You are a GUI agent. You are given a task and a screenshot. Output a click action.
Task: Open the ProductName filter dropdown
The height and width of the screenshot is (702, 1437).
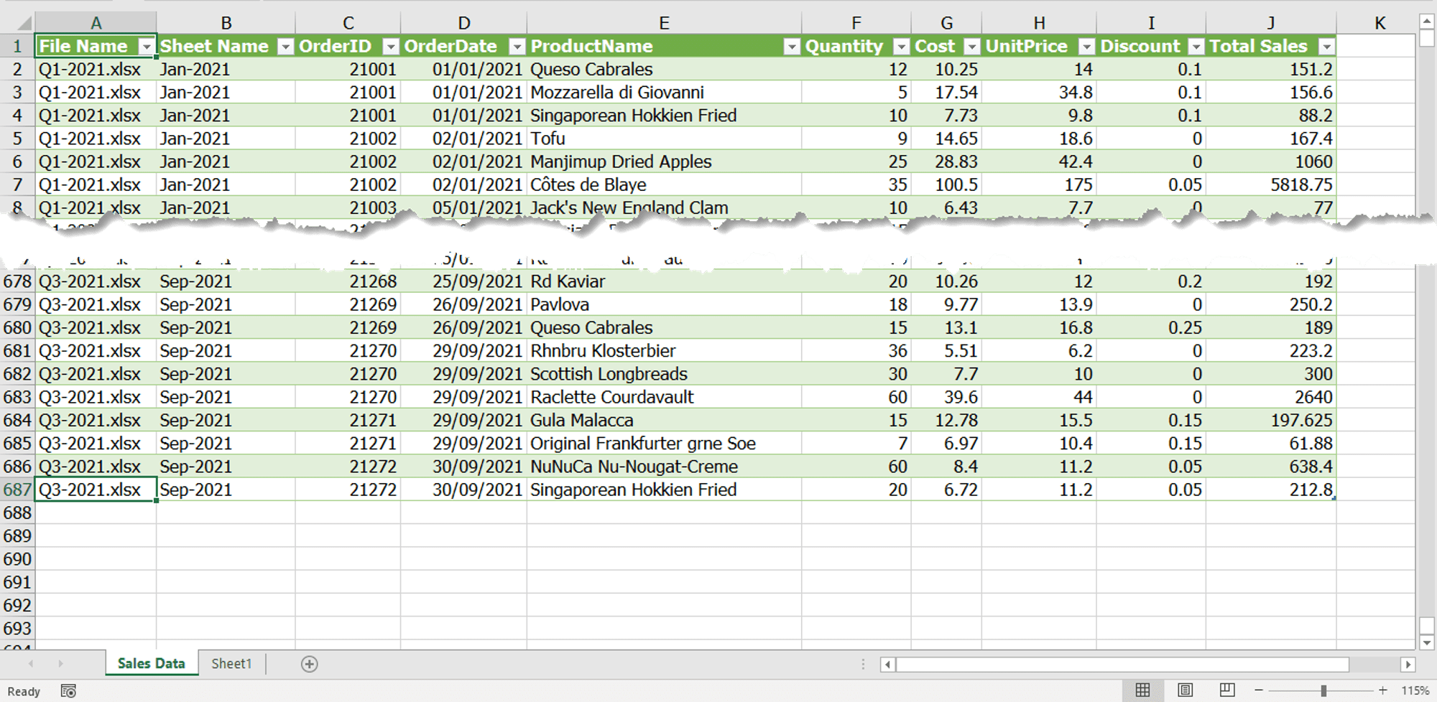click(790, 46)
